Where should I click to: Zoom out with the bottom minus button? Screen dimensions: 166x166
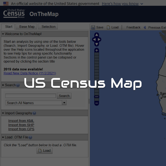pyautogui.click(x=97, y=103)
